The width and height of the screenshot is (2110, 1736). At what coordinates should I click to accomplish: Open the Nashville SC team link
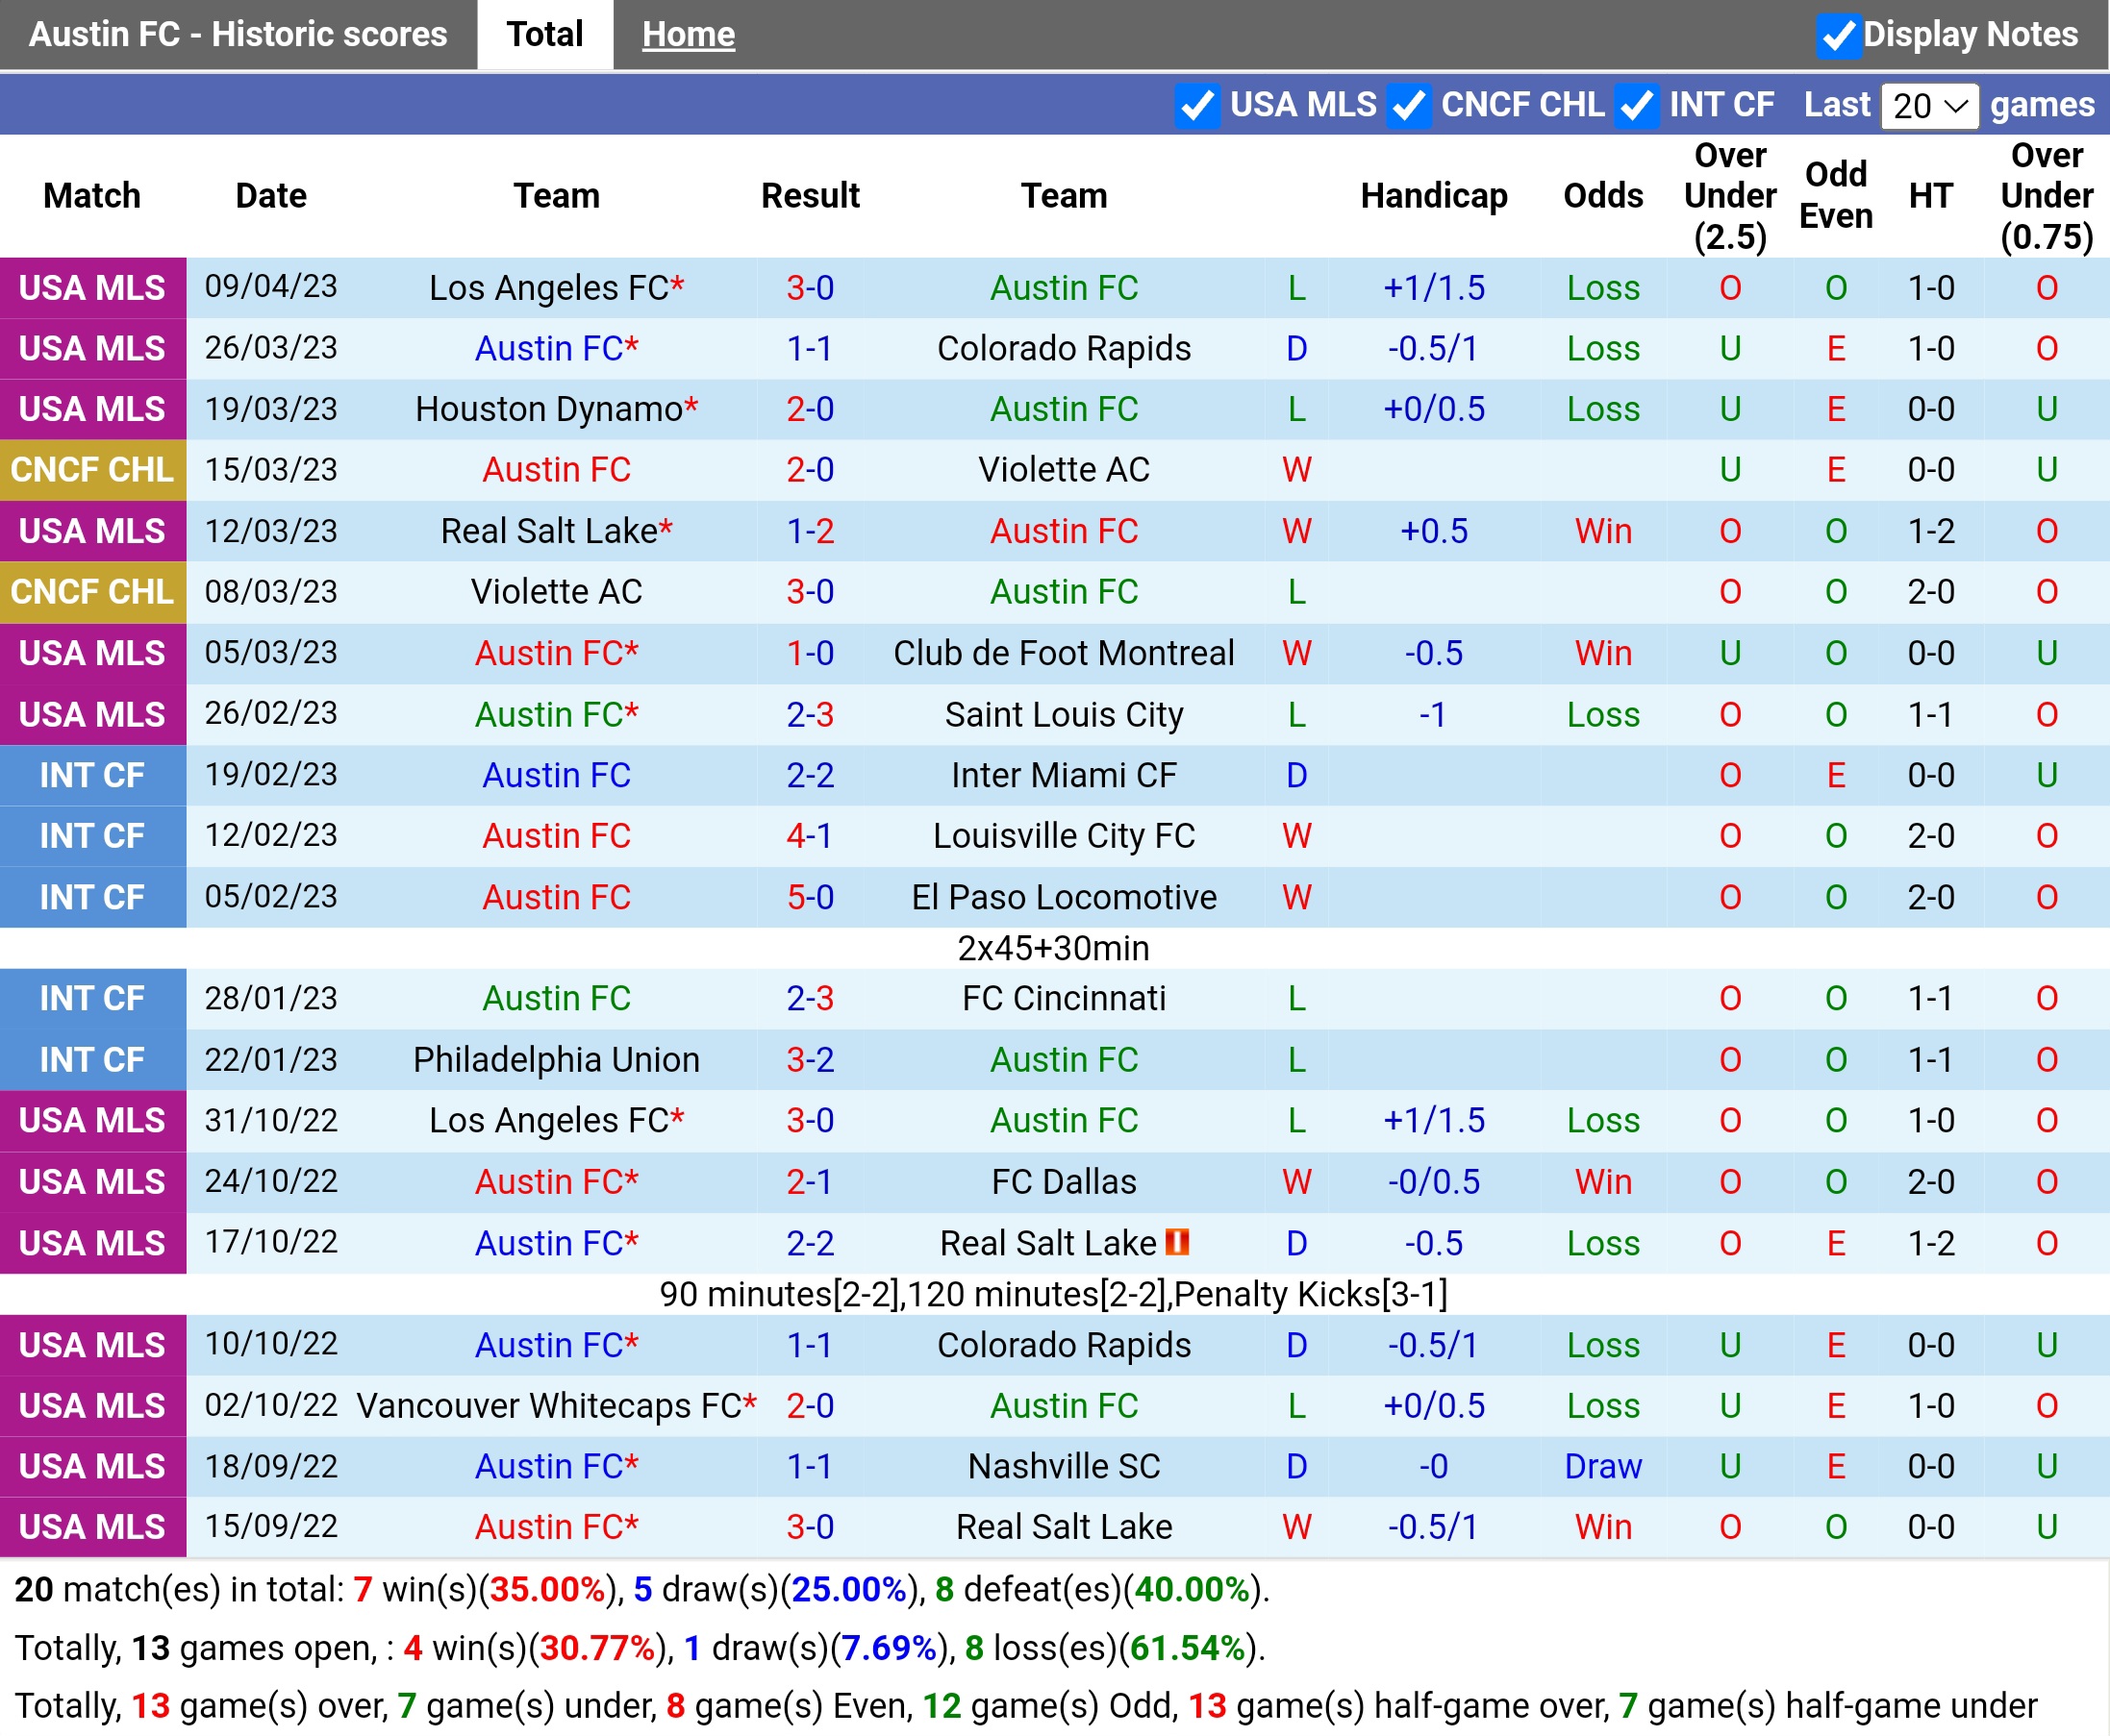(x=1064, y=1467)
